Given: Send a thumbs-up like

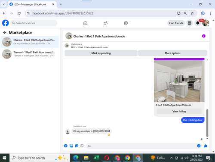Looking at the screenshot, I should pyautogui.click(x=206, y=146).
